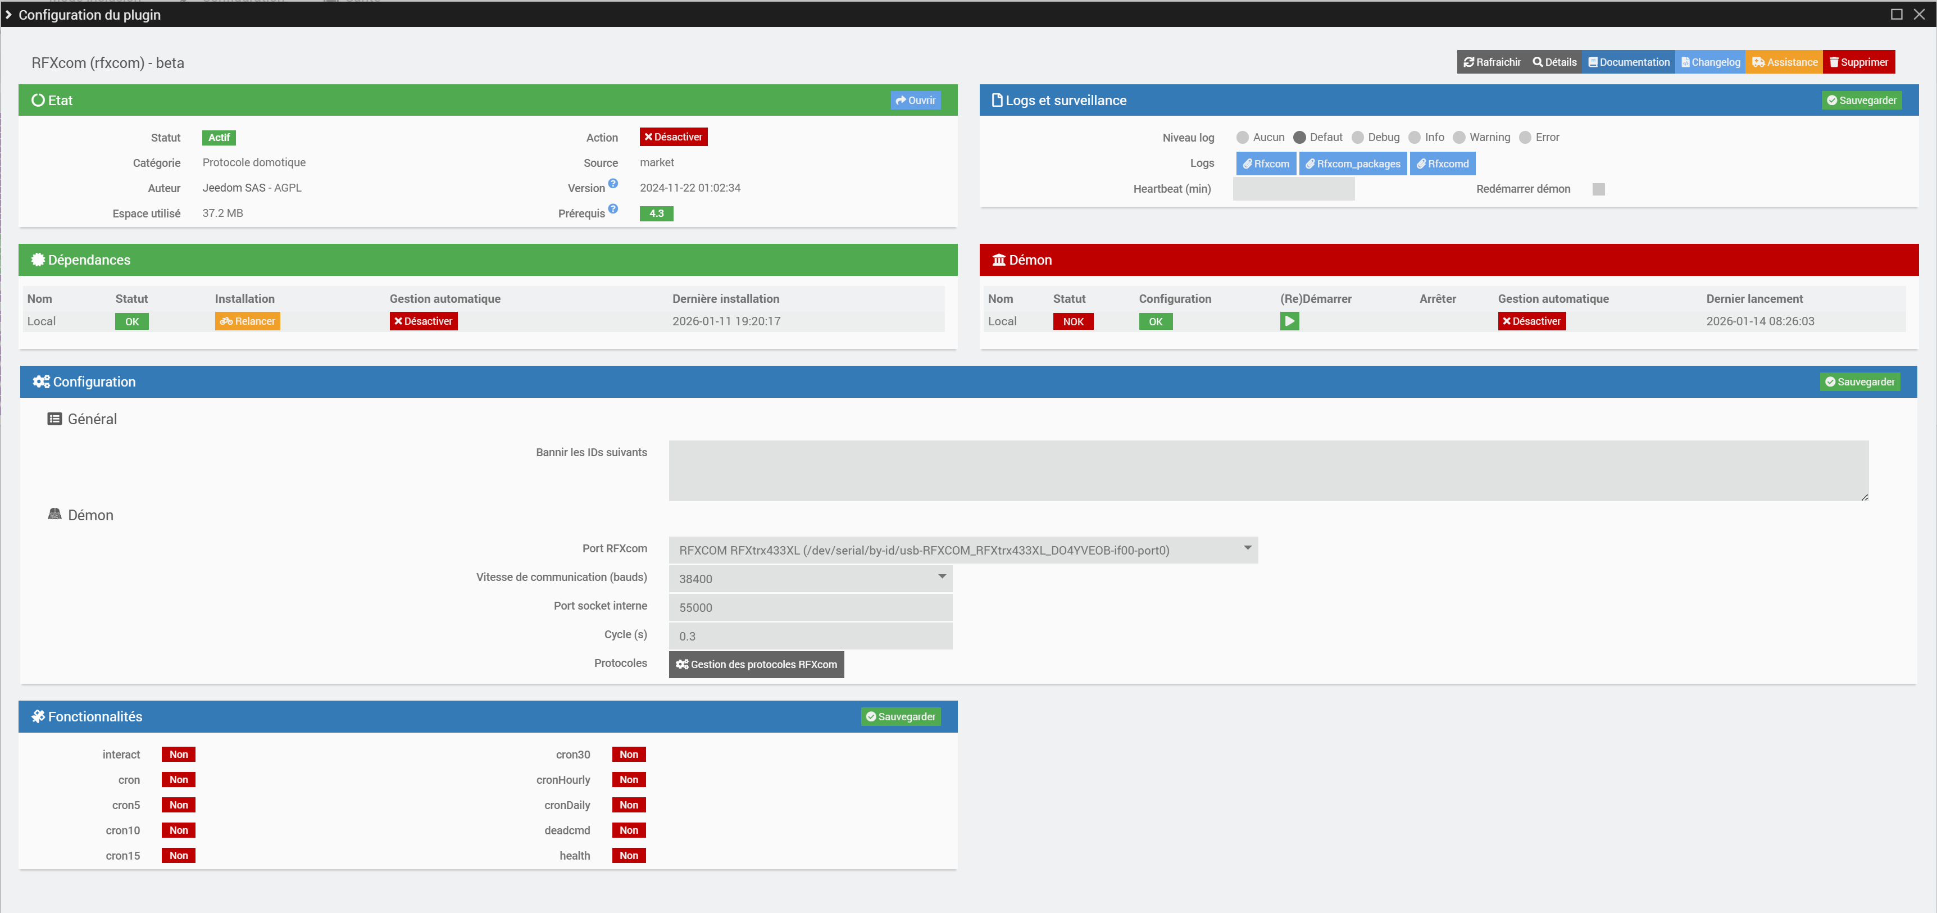Open the Documentation link
The width and height of the screenshot is (1937, 913).
coord(1628,62)
